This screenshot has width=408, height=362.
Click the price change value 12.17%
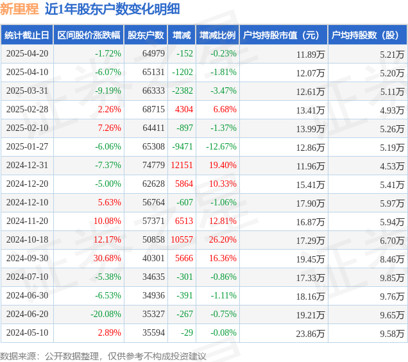pyautogui.click(x=107, y=239)
